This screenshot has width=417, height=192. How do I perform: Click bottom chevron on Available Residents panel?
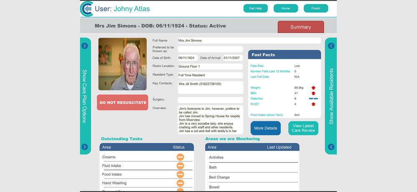331,147
